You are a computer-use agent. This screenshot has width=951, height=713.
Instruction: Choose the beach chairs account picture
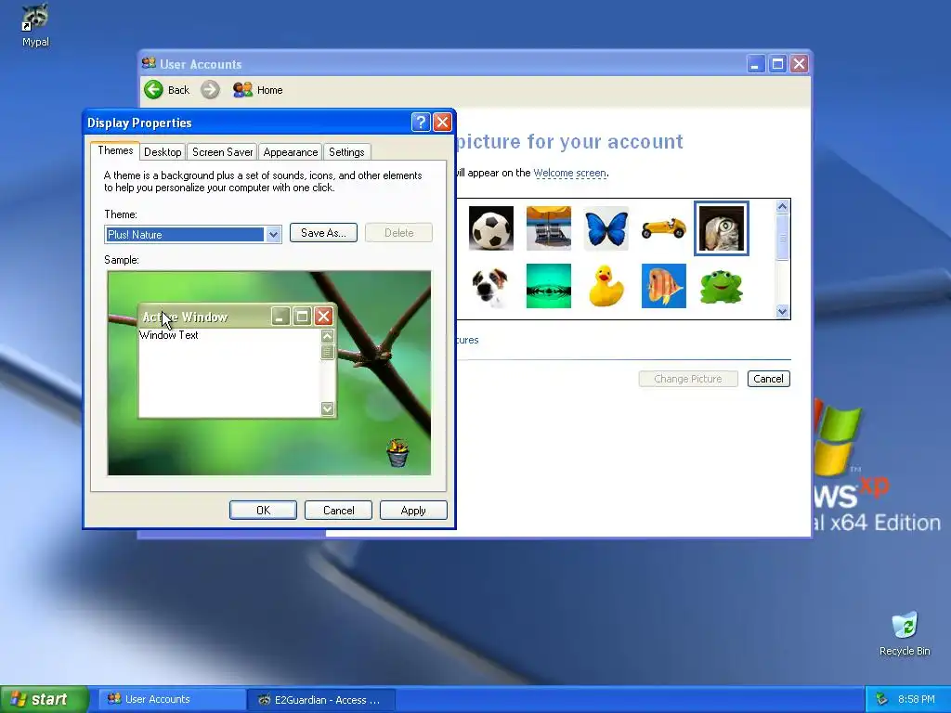pyautogui.click(x=548, y=228)
